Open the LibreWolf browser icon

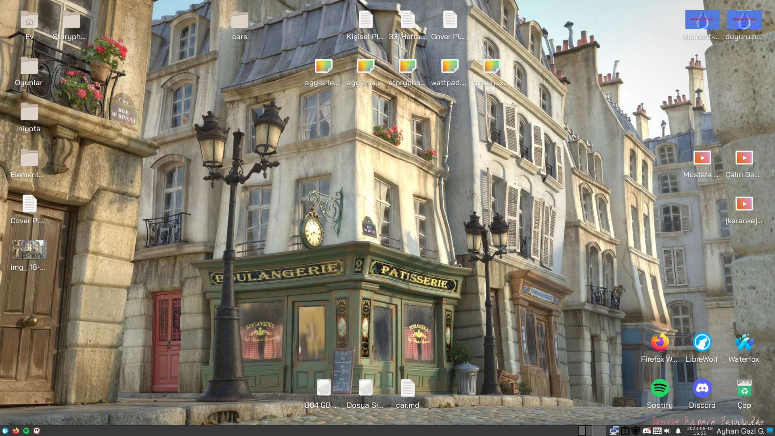(702, 342)
